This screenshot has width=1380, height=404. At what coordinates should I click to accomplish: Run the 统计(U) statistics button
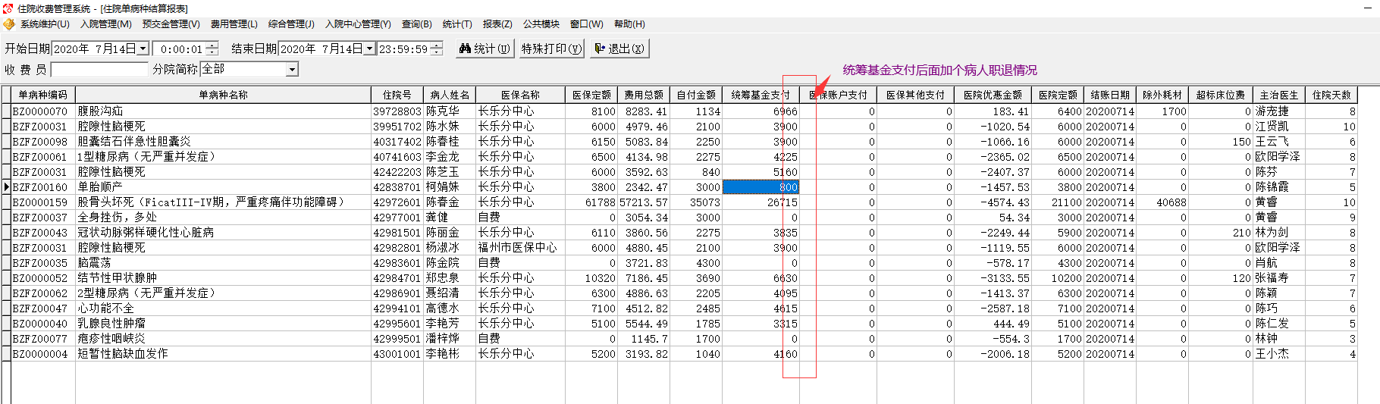484,49
